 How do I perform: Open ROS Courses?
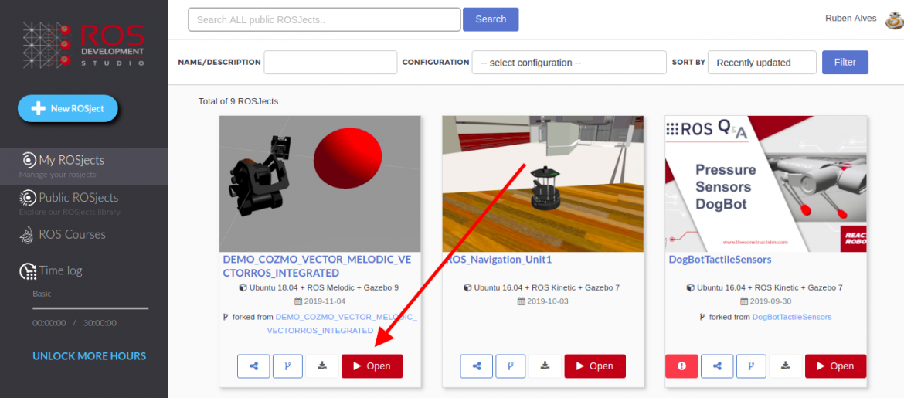pyautogui.click(x=63, y=235)
